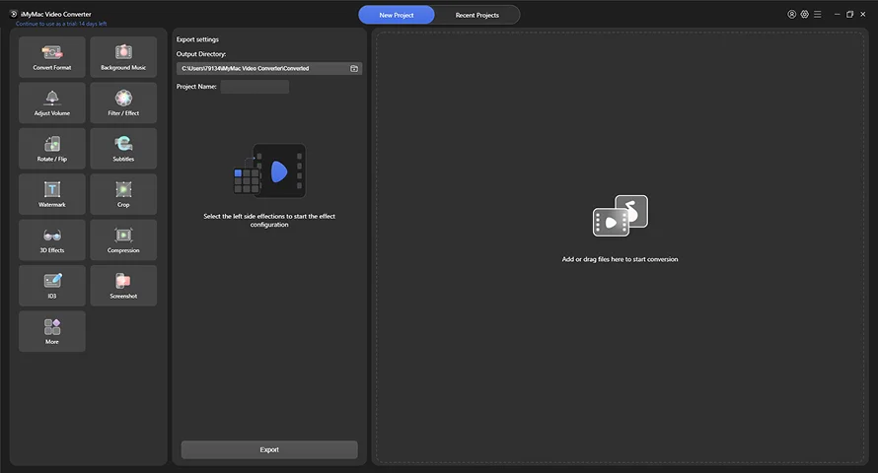Click the Output Directory path field
The height and width of the screenshot is (473, 878).
click(269, 68)
